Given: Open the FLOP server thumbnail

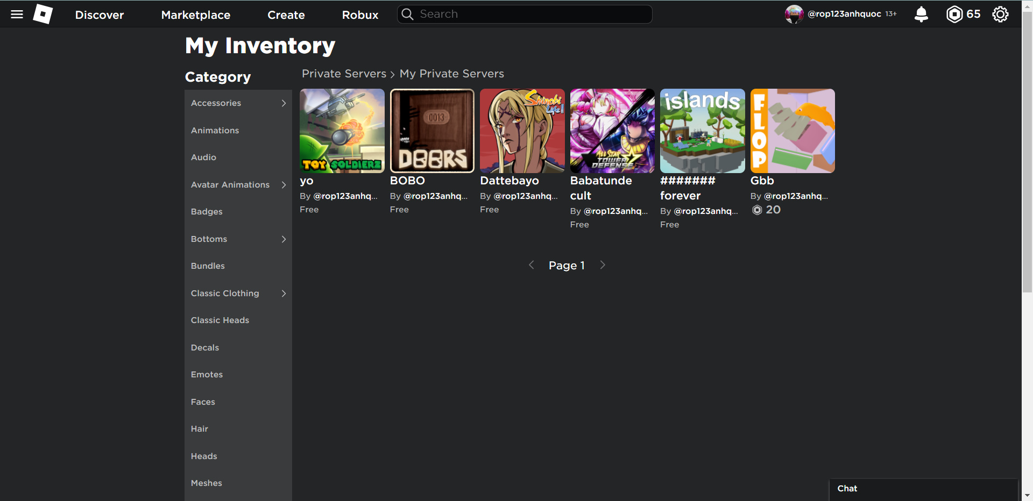Looking at the screenshot, I should (x=793, y=131).
